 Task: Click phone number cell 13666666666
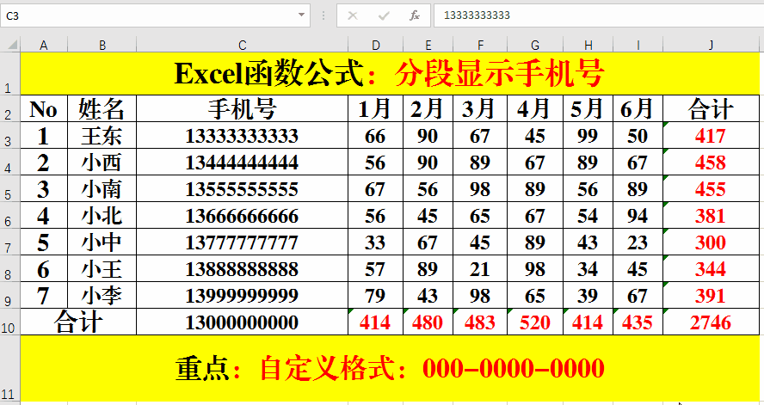pos(242,215)
